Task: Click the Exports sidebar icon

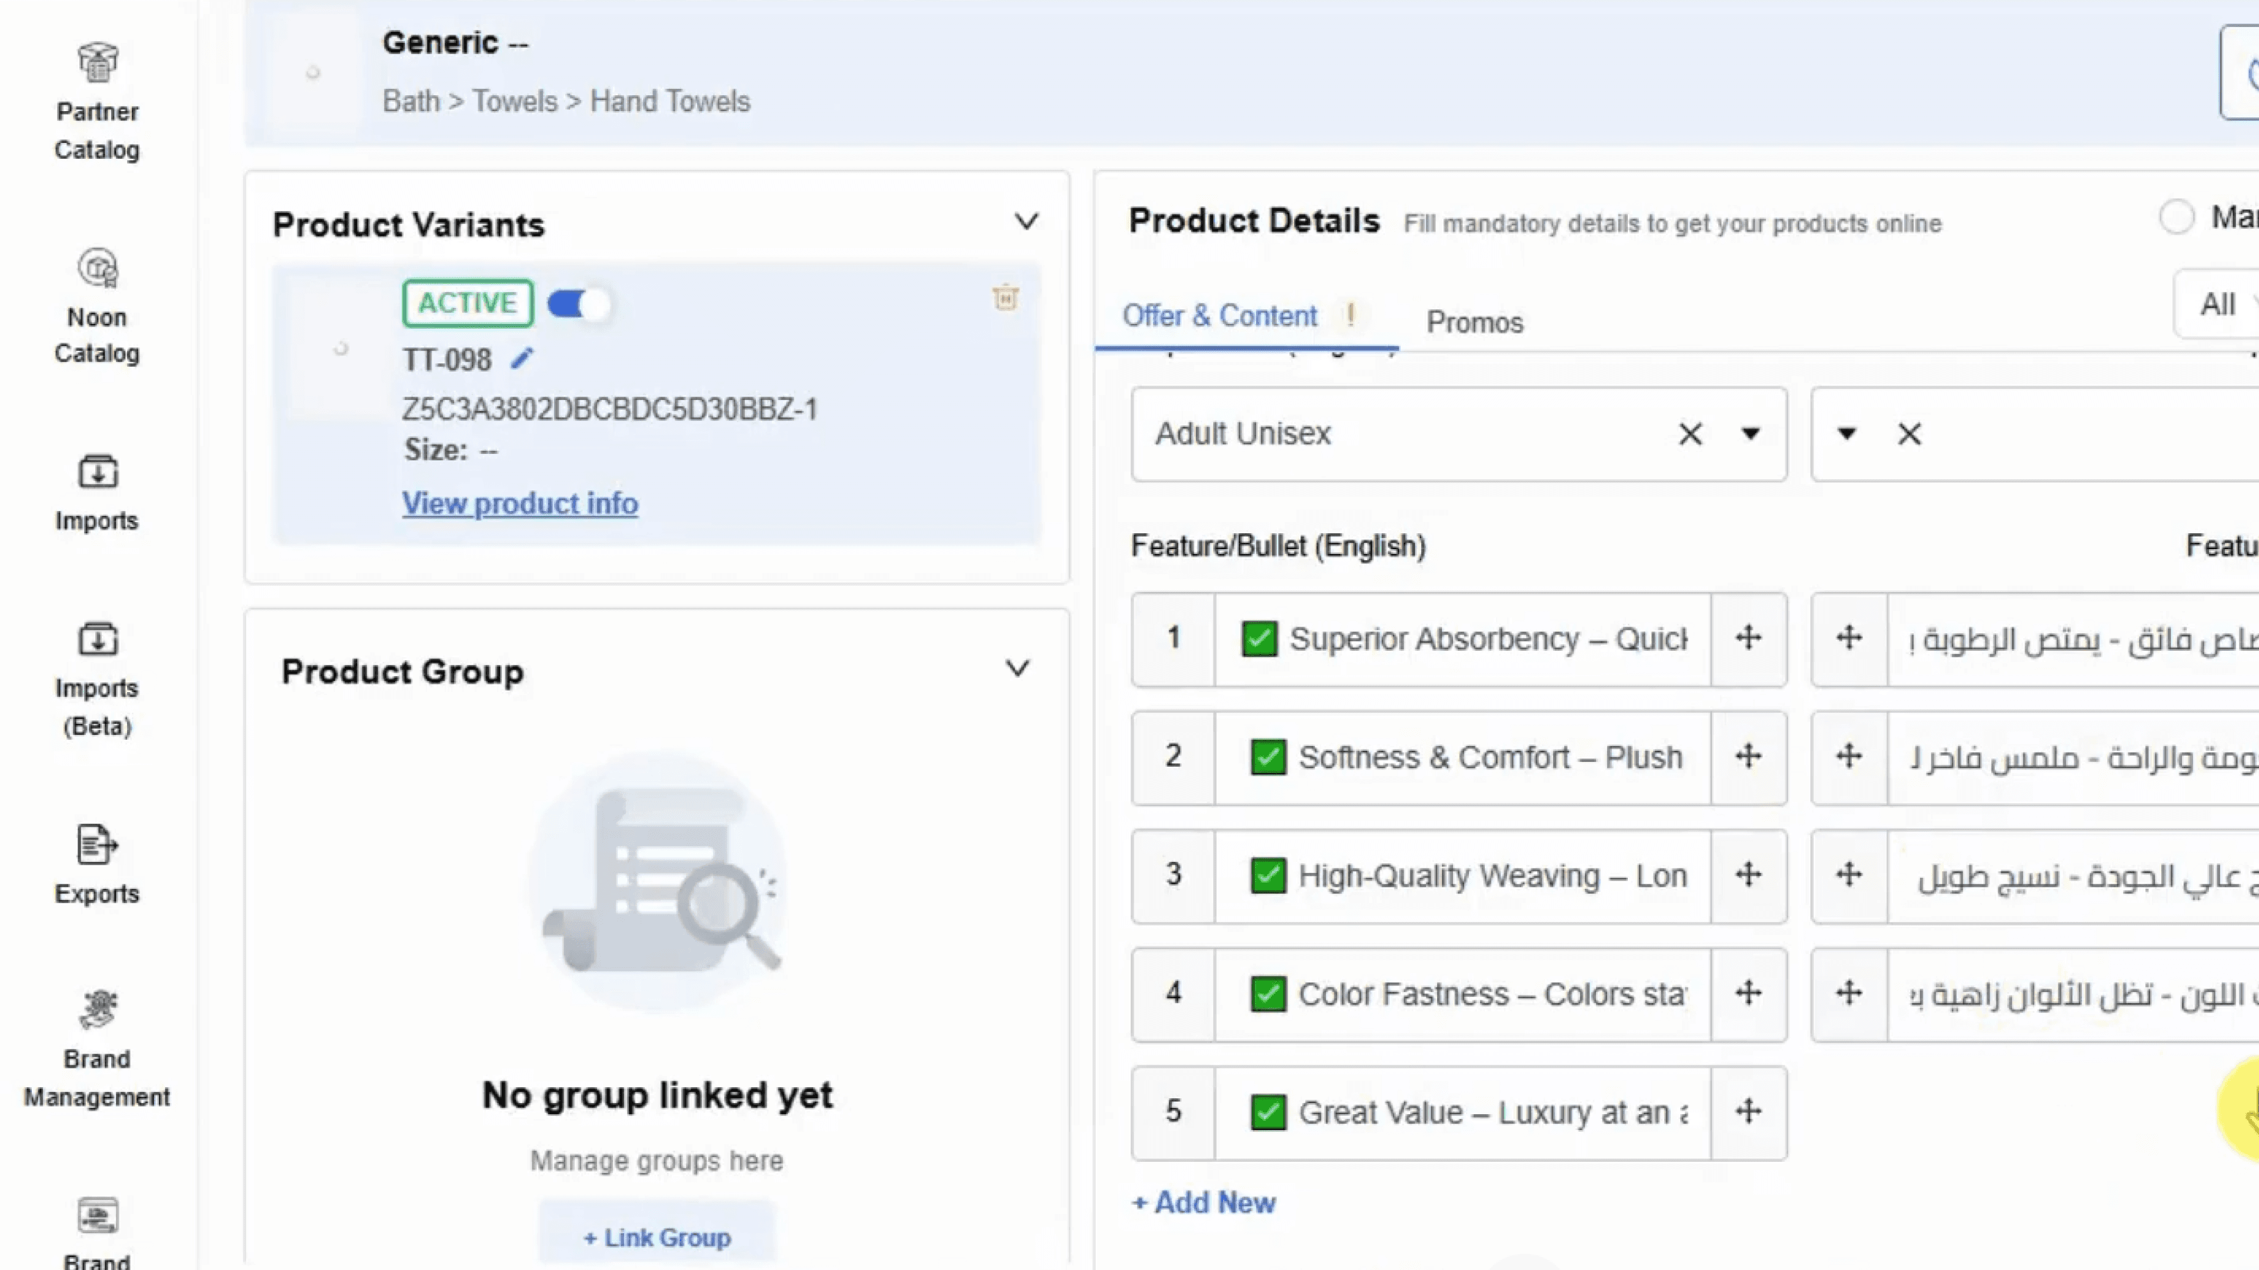Action: 96,846
